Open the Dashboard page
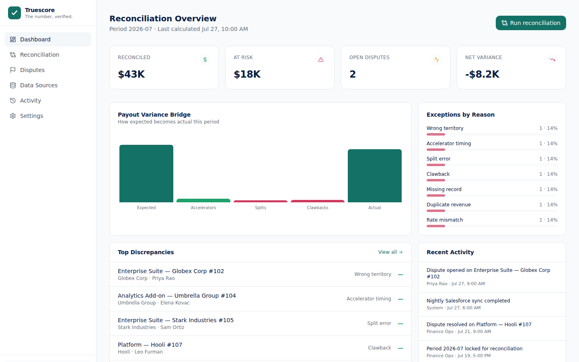This screenshot has width=579, height=362. tap(48, 39)
